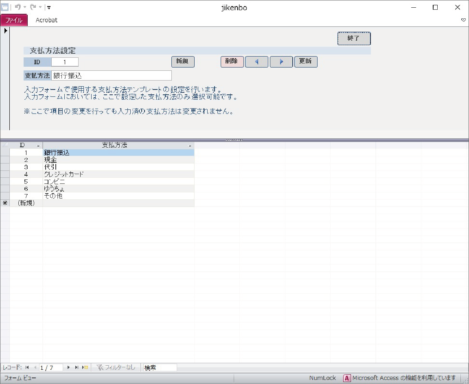Image resolution: width=469 pixels, height=384 pixels.
Task: Click the ribbon collapse icon at top right
Action: pyautogui.click(x=463, y=20)
